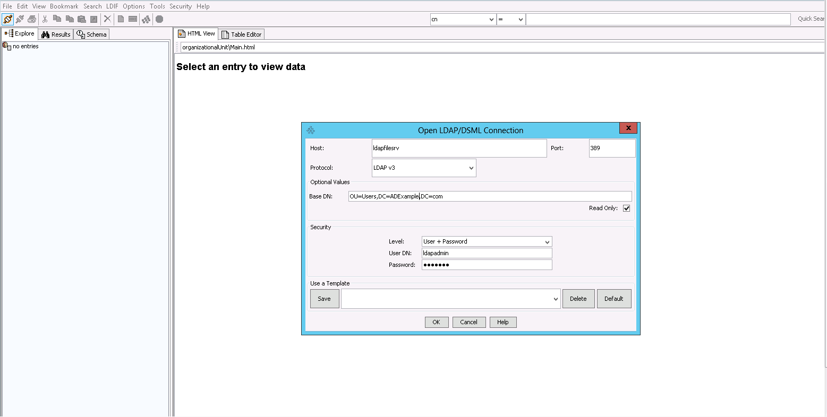This screenshot has width=827, height=417.
Task: Expand the security Level dropdown
Action: tap(487, 242)
